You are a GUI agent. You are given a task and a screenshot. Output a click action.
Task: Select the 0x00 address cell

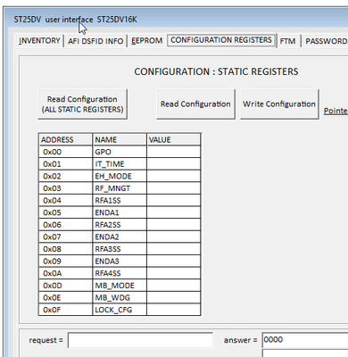point(65,152)
